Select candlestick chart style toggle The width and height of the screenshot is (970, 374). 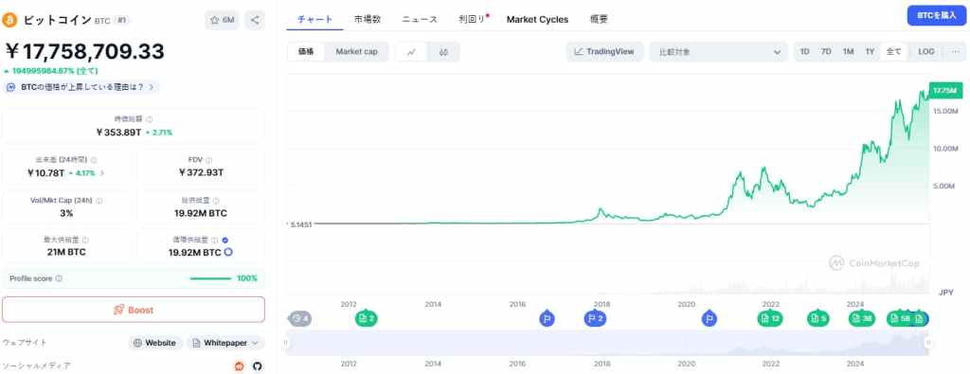(x=443, y=52)
